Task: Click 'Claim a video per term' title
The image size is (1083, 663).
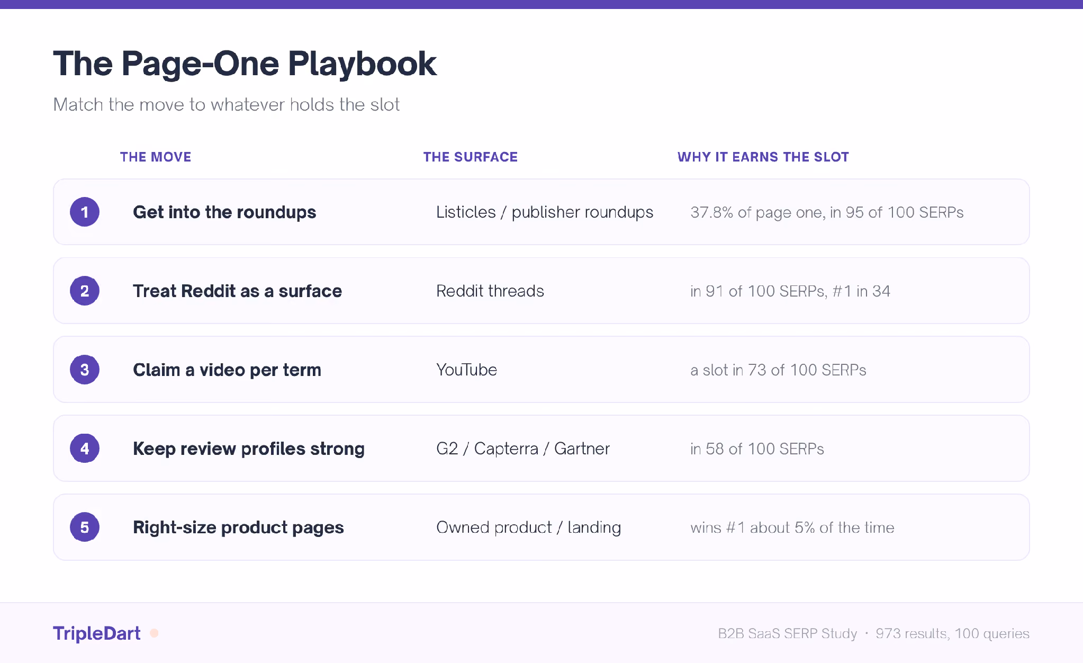Action: pos(227,370)
